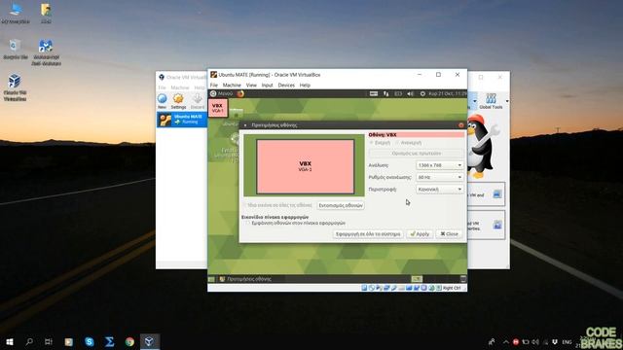This screenshot has width=623, height=350.
Task: Close the display preferences dialog via title bar icon
Action: click(x=460, y=125)
